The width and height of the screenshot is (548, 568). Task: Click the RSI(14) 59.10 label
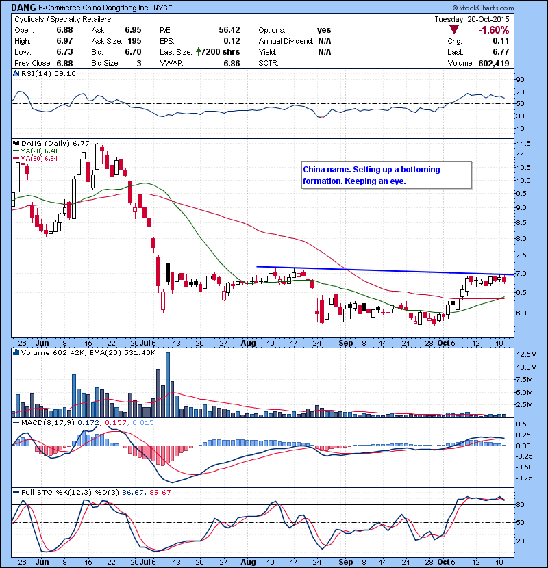tap(48, 73)
